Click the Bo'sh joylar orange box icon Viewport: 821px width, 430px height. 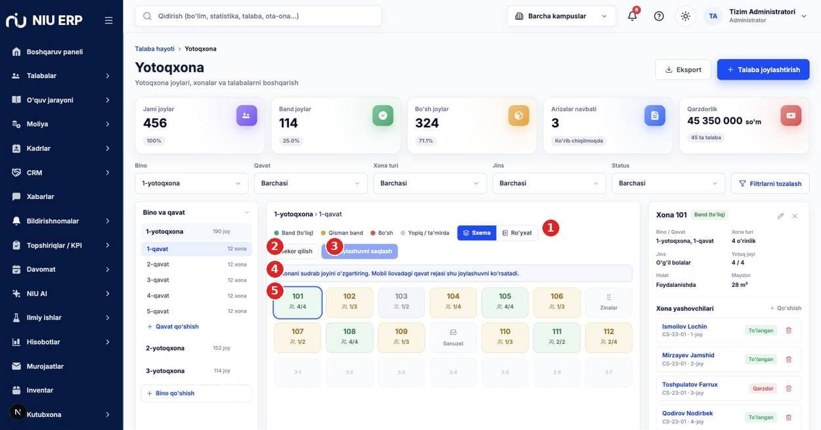519,116
